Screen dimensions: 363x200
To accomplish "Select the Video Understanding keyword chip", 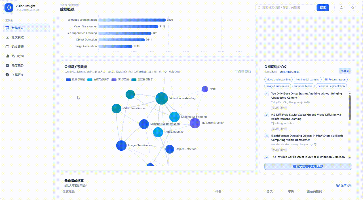I will (x=278, y=80).
